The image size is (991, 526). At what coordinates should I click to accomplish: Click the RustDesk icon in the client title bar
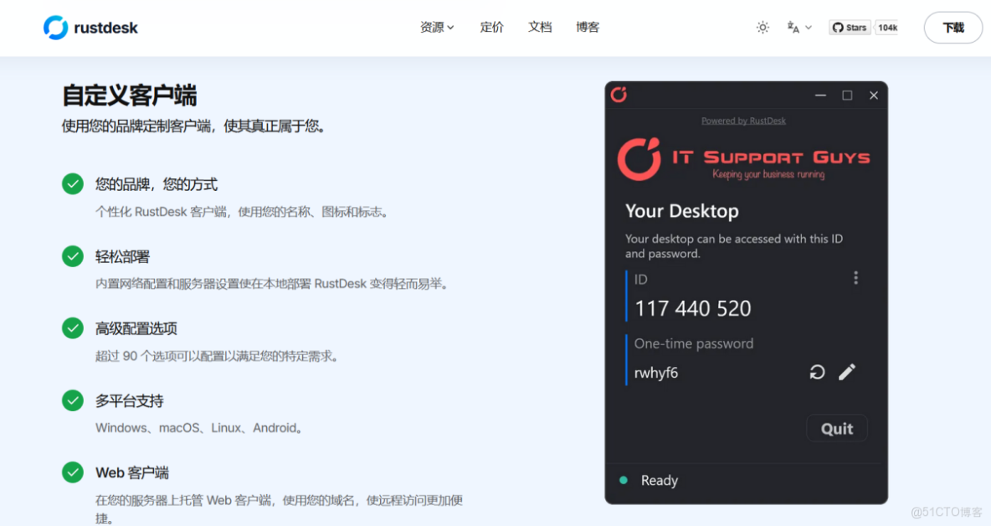click(619, 95)
